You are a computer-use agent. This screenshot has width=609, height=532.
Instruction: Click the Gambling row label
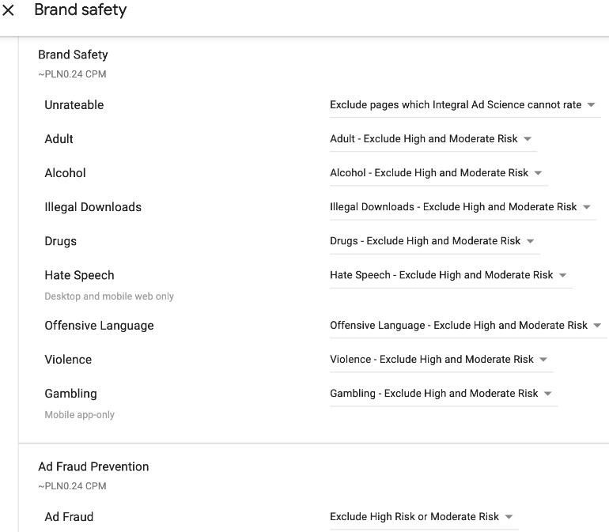[x=70, y=394]
